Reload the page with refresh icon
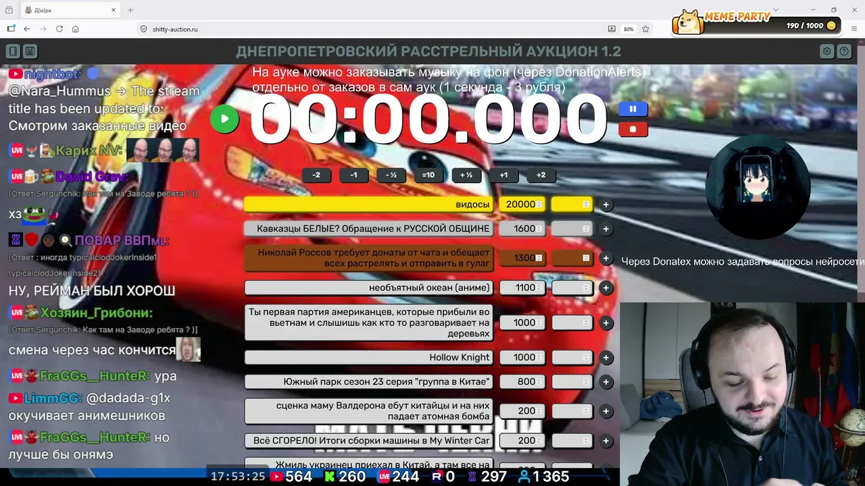Viewport: 865px width, 486px height. coord(59,29)
